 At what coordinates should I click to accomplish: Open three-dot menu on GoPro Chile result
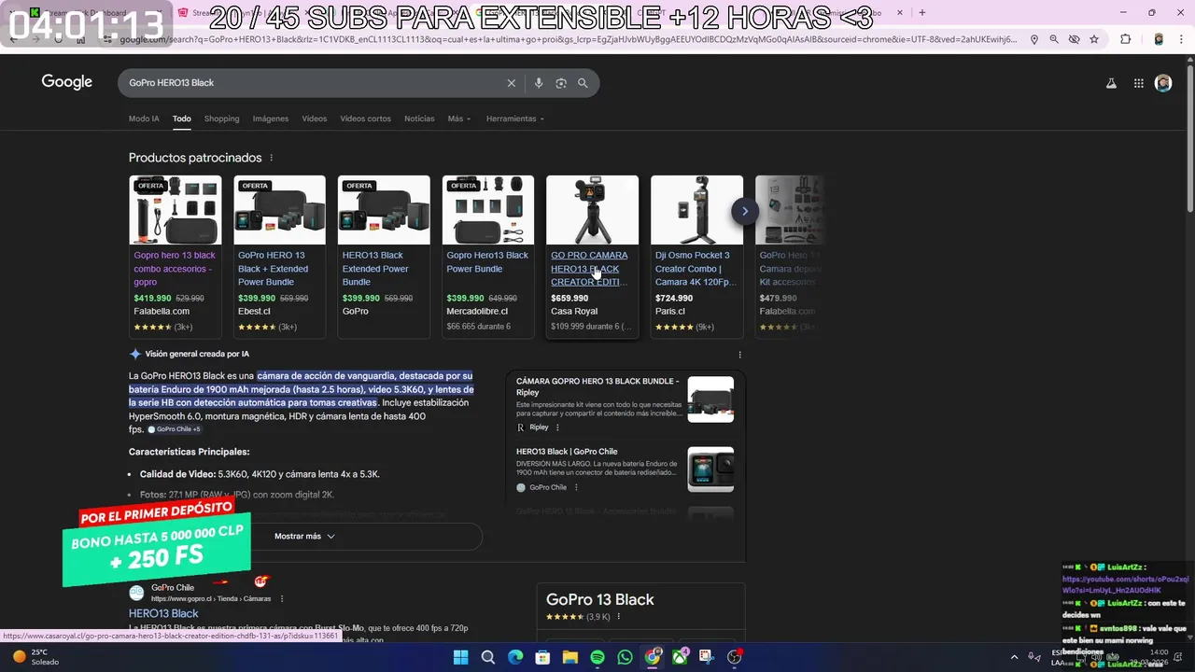click(282, 598)
